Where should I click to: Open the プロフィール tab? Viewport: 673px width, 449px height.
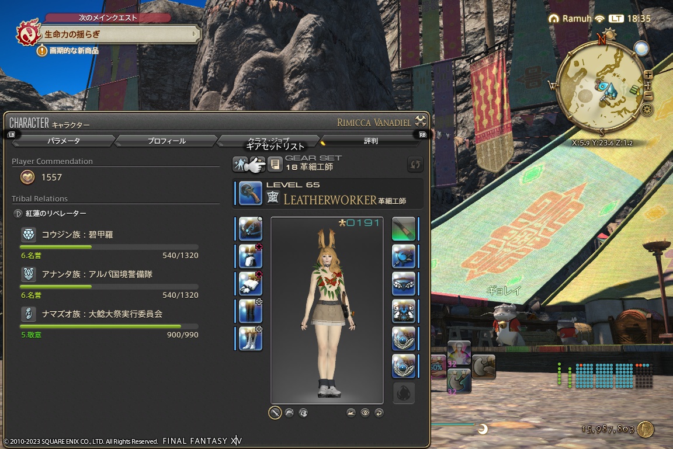tap(166, 141)
